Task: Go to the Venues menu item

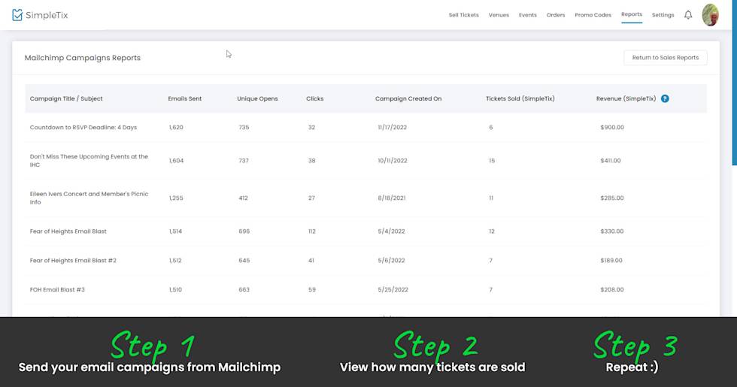Action: click(499, 15)
